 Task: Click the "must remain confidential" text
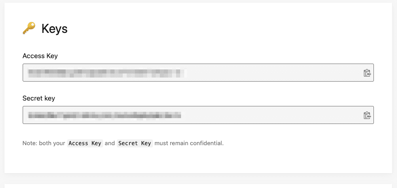point(189,143)
